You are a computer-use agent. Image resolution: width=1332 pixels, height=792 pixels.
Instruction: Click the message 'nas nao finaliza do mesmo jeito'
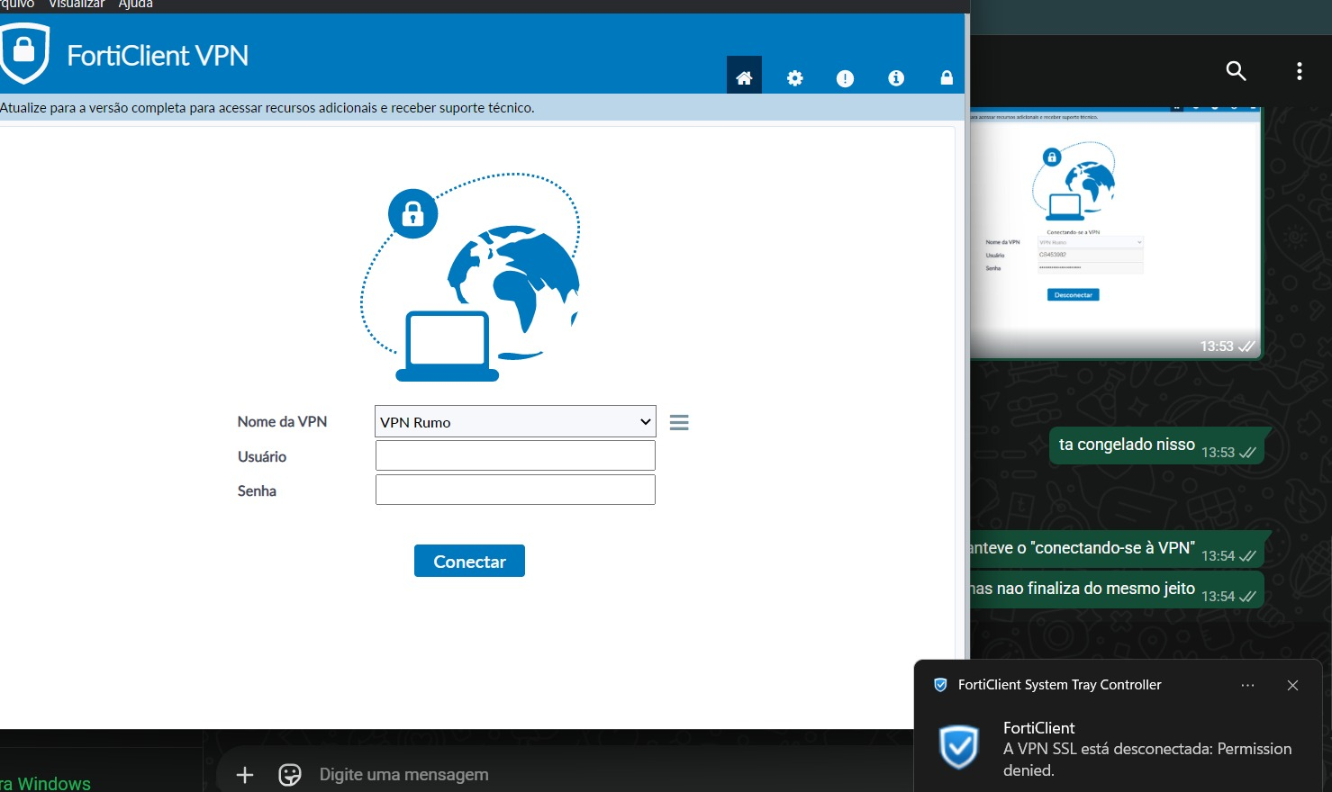click(x=1117, y=589)
